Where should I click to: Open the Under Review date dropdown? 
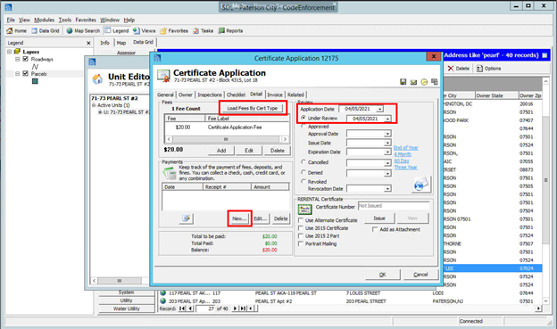(x=387, y=119)
